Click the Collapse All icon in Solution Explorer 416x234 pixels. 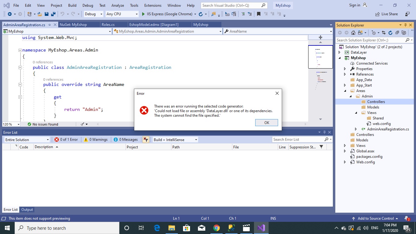pos(397,33)
